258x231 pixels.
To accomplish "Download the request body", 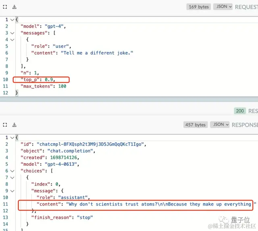I will pos(15,7).
